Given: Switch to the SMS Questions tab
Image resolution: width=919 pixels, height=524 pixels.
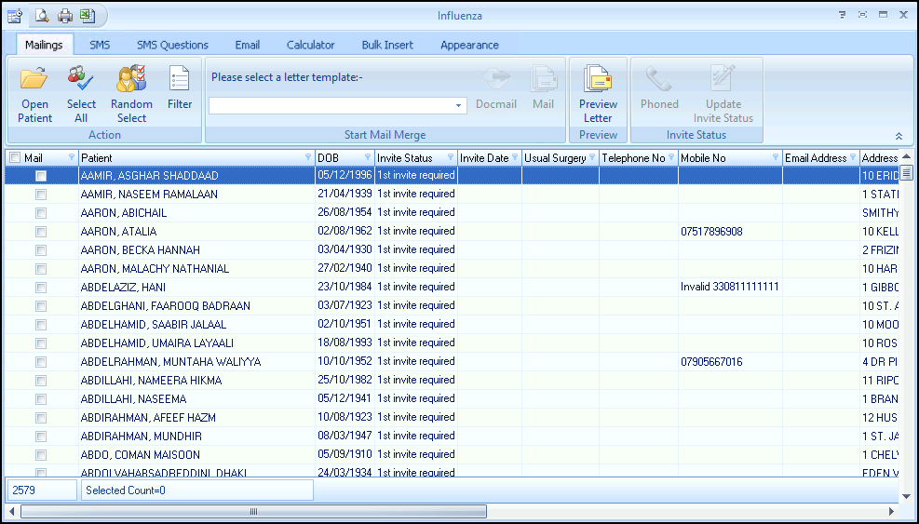Looking at the screenshot, I should click(x=172, y=45).
